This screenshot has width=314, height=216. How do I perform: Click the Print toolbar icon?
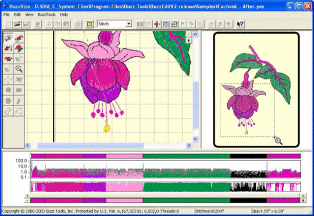[78, 24]
